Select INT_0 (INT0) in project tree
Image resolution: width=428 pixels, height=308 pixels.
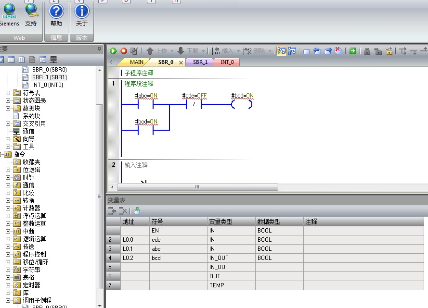(x=48, y=85)
